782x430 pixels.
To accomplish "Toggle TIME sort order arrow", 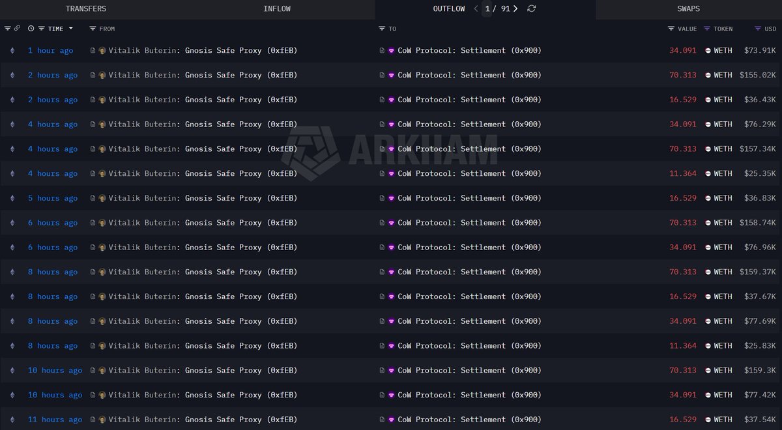I will [x=70, y=29].
